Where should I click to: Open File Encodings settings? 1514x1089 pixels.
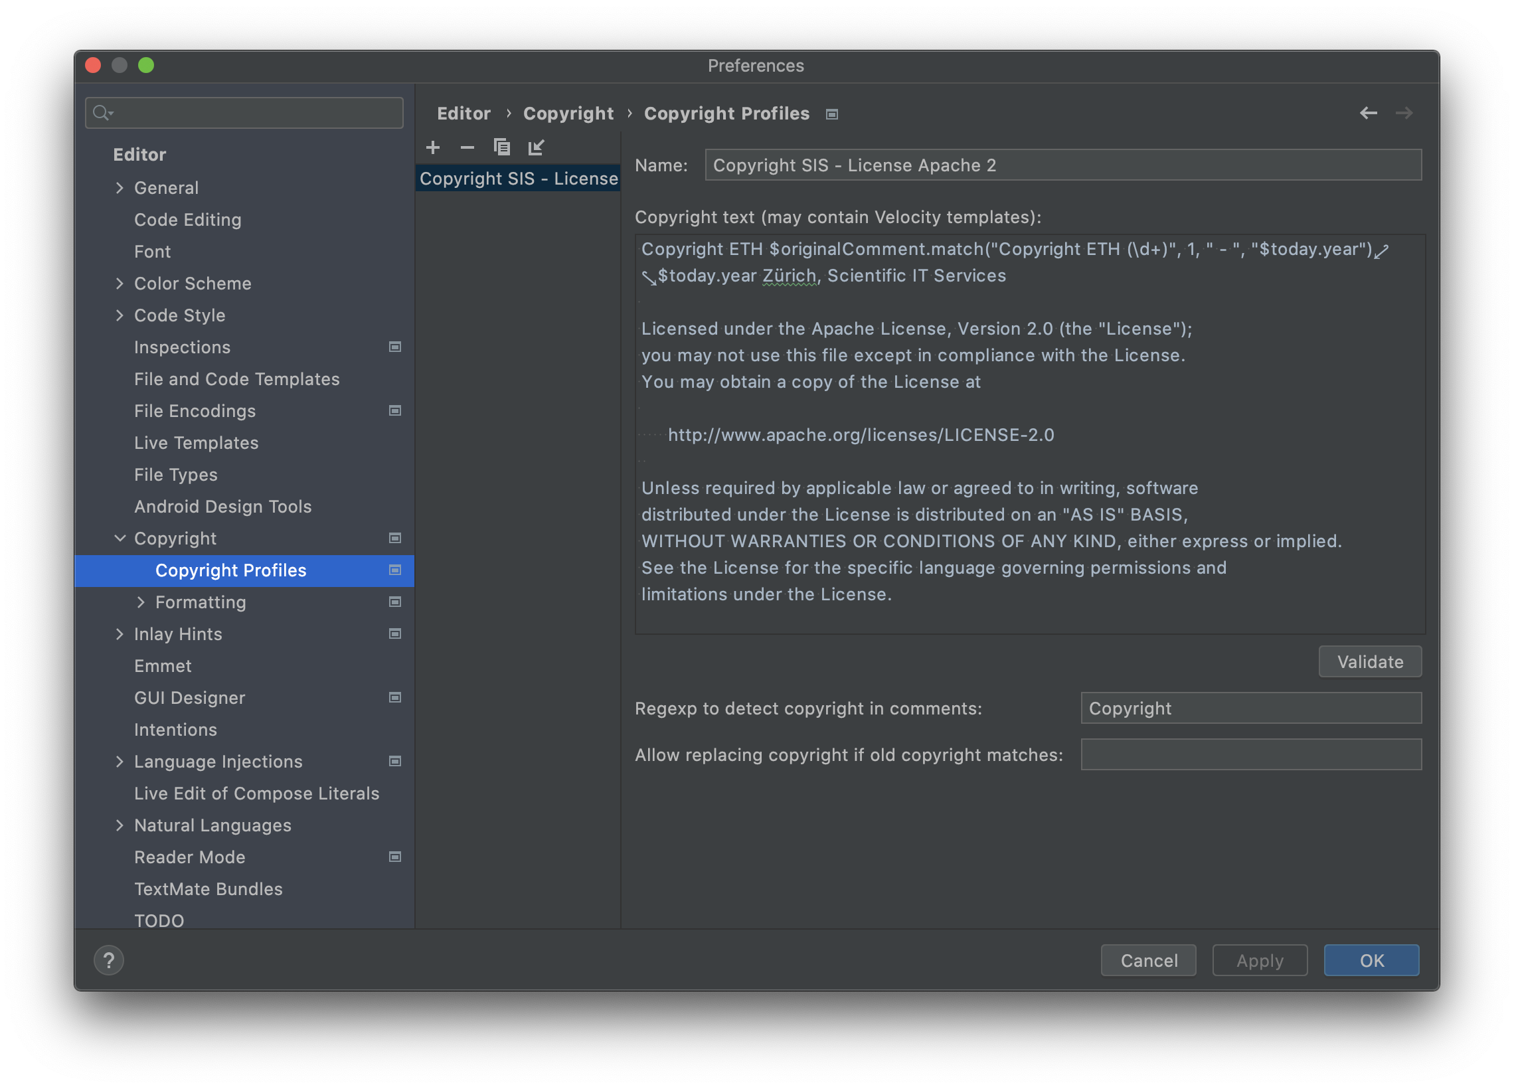coord(195,411)
